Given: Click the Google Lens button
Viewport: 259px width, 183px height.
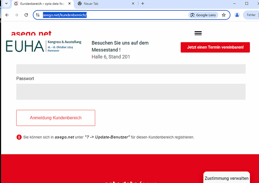Looking at the screenshot, I should click(204, 15).
